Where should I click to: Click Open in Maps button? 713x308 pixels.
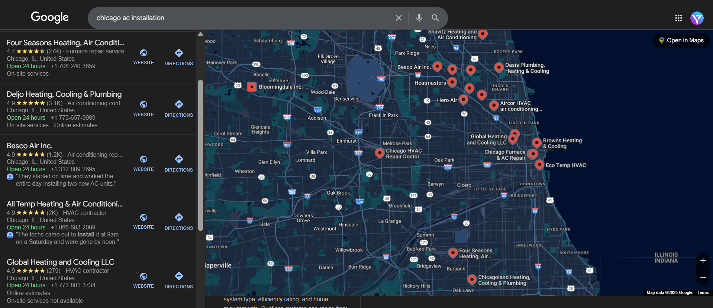(681, 40)
